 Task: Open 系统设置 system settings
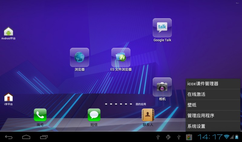tap(213, 126)
